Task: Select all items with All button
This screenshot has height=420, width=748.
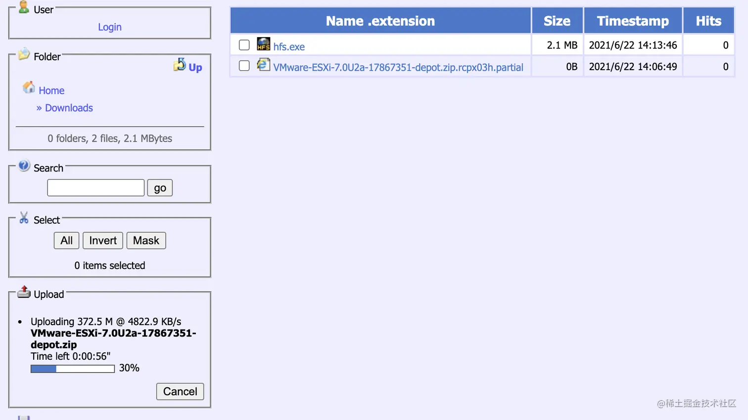Action: [x=66, y=241]
